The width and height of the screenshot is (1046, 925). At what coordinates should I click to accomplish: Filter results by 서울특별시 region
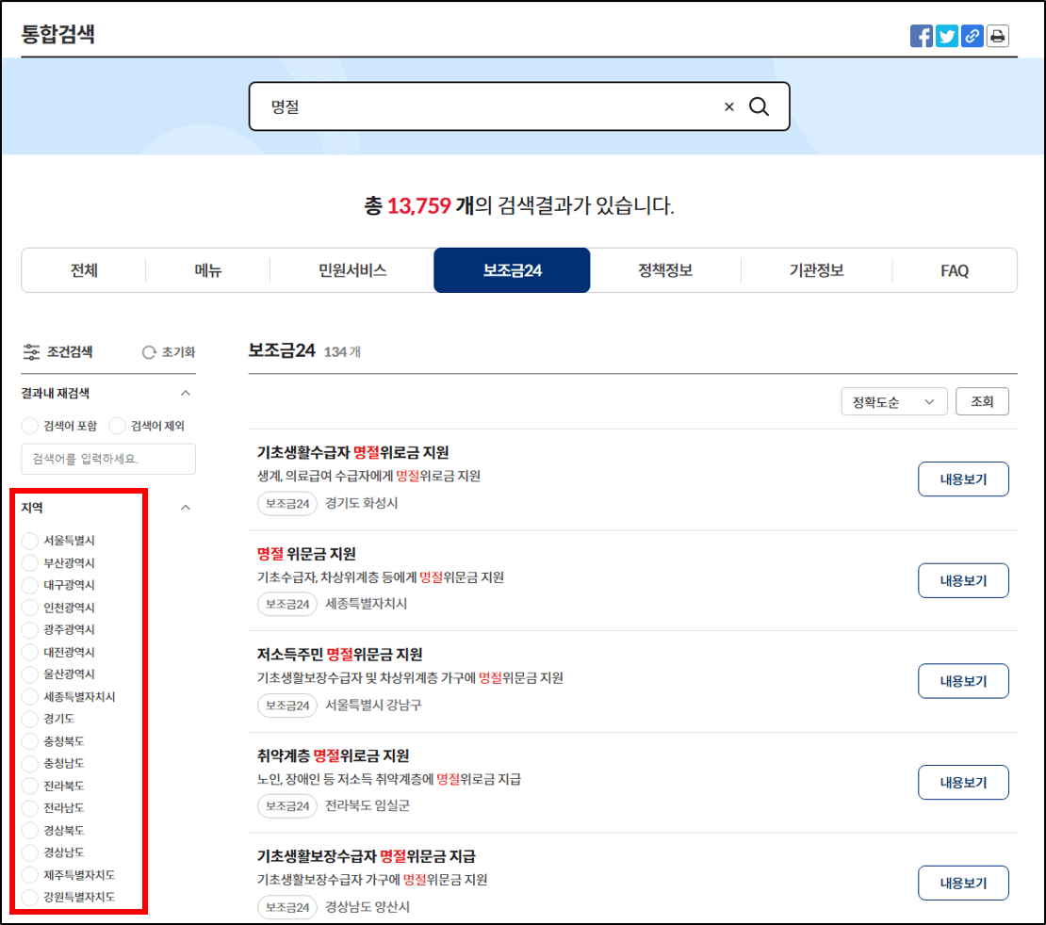tap(29, 540)
